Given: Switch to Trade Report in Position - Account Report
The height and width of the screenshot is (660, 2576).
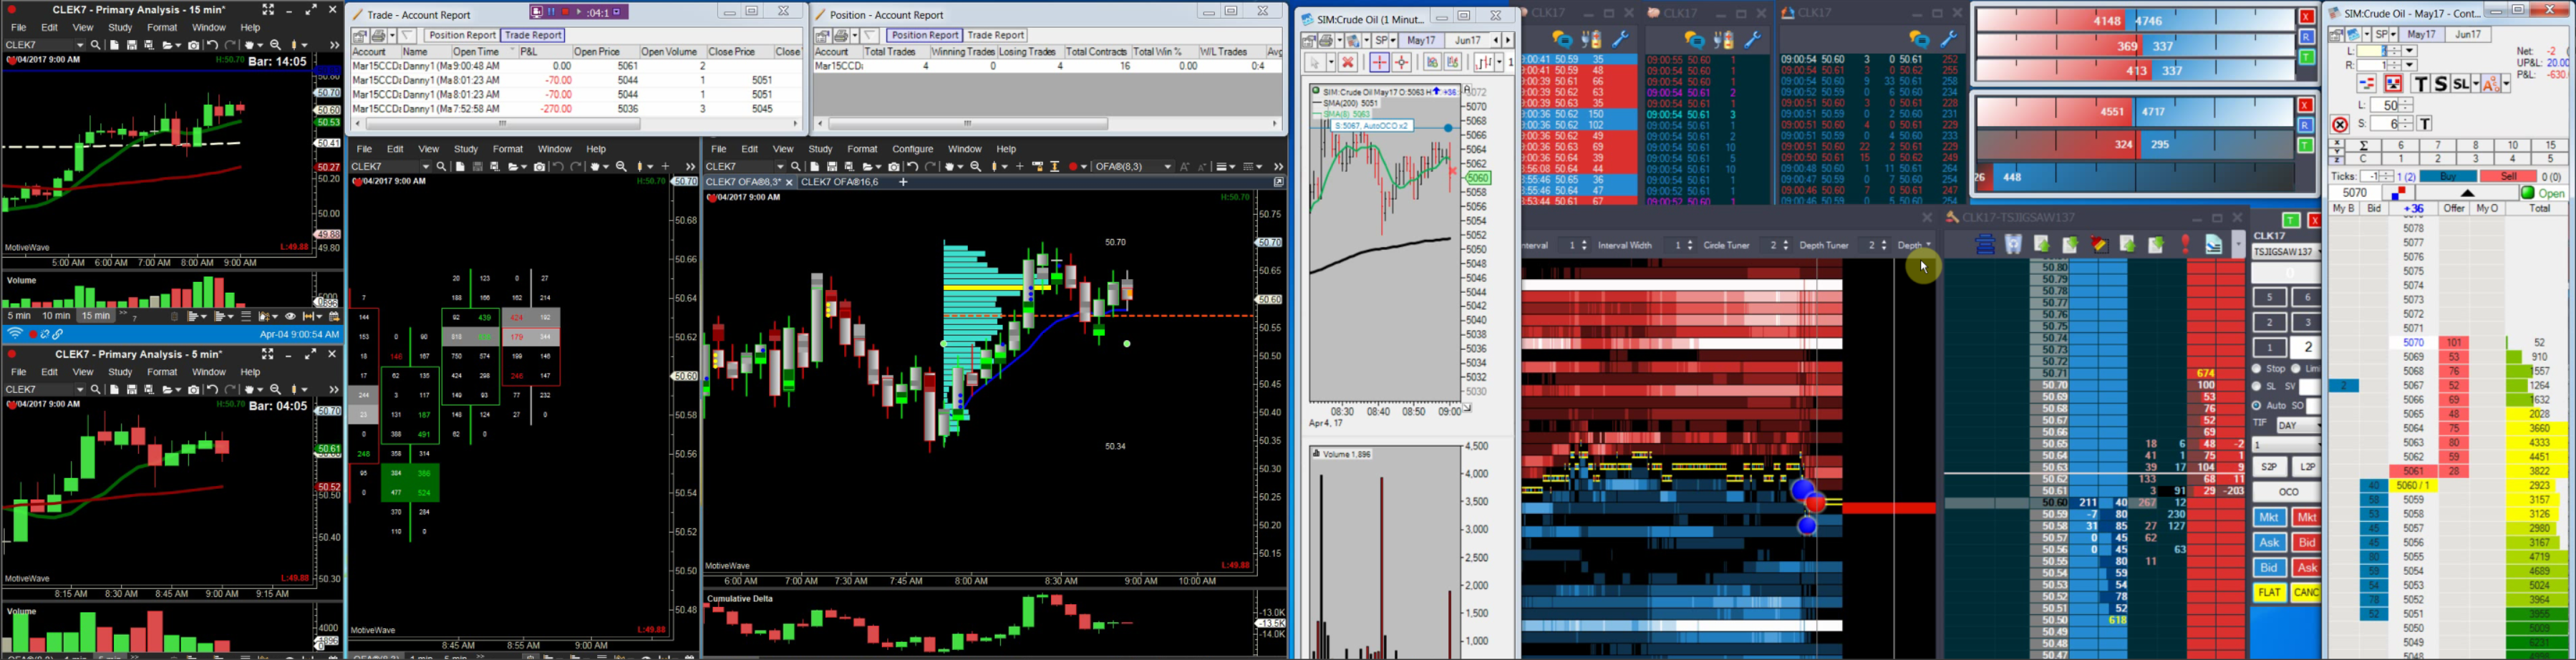Looking at the screenshot, I should [x=996, y=36].
